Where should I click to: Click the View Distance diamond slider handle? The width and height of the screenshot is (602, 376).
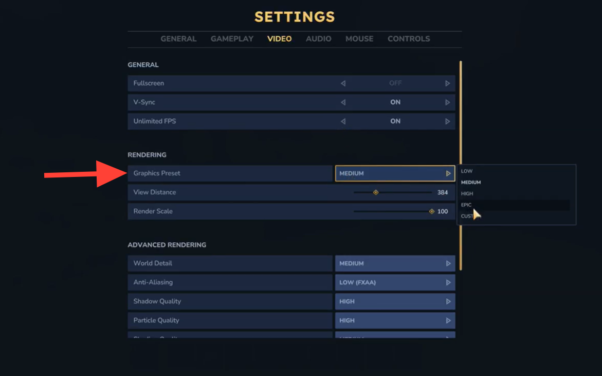[376, 192]
